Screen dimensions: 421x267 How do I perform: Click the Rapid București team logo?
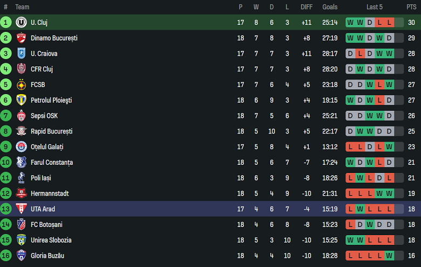(22, 131)
